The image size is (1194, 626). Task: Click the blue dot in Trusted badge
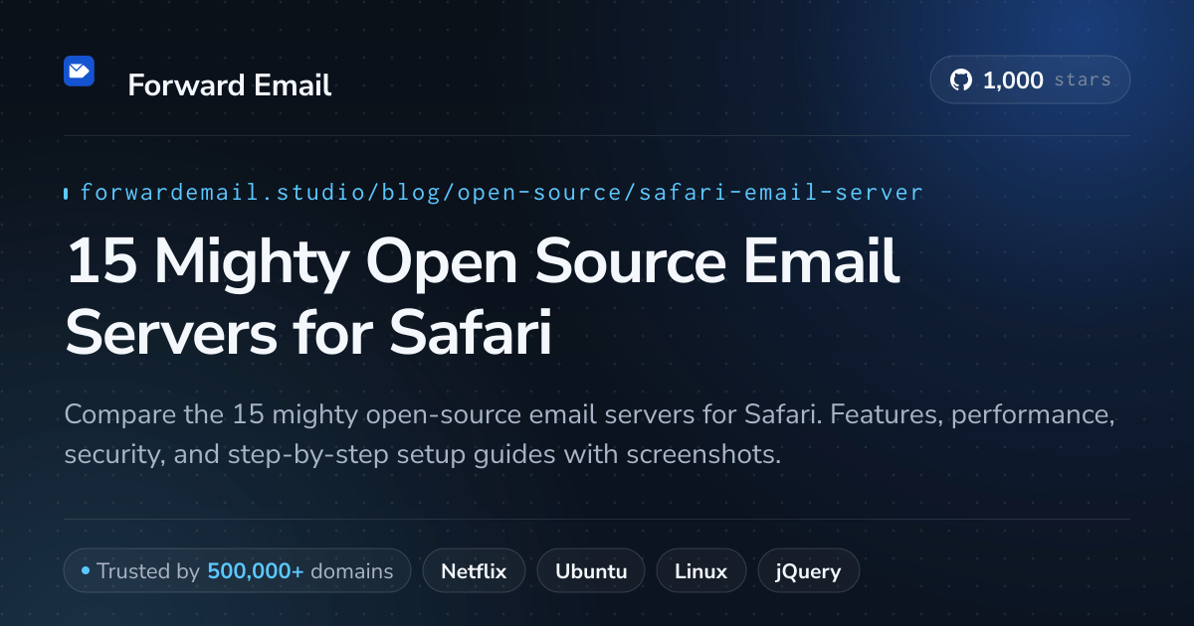pos(86,571)
